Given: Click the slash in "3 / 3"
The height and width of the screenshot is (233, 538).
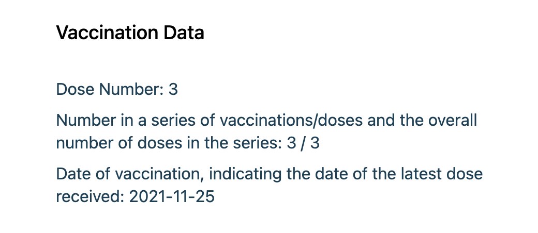Looking at the screenshot, I should coord(303,143).
